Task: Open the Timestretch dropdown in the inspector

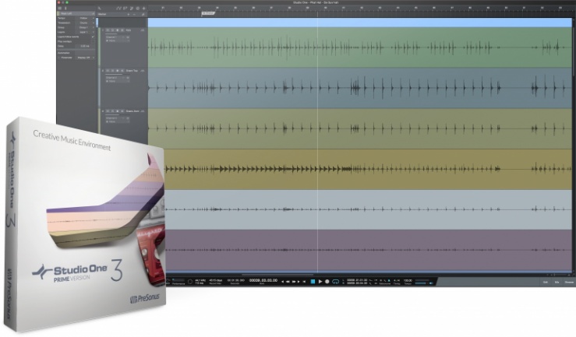Action: coord(84,23)
